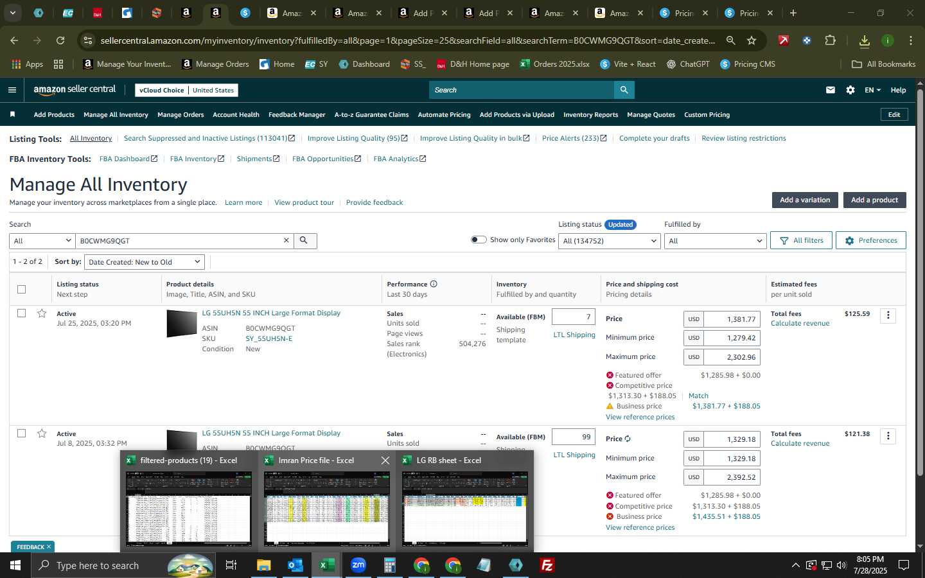Check the select-all listings checkbox
Viewport: 925px width, 578px height.
(x=22, y=289)
